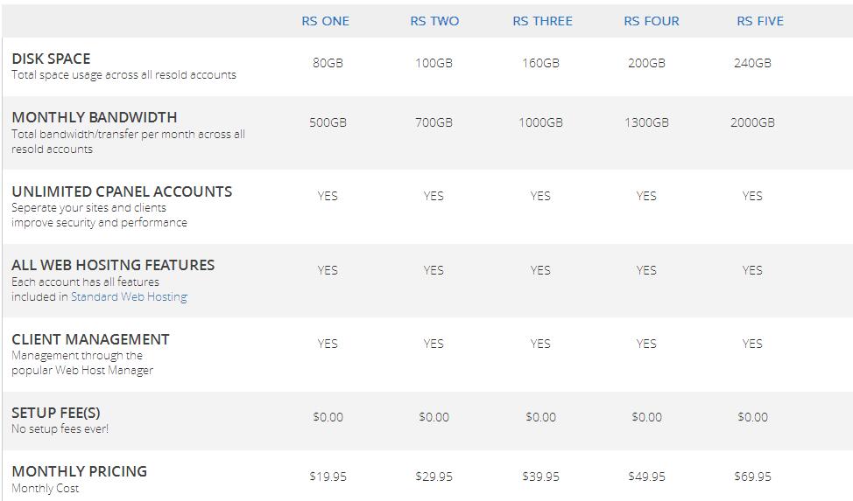Image resolution: width=853 pixels, height=501 pixels.
Task: Click the $39.95 RS THREE price
Action: click(x=540, y=477)
